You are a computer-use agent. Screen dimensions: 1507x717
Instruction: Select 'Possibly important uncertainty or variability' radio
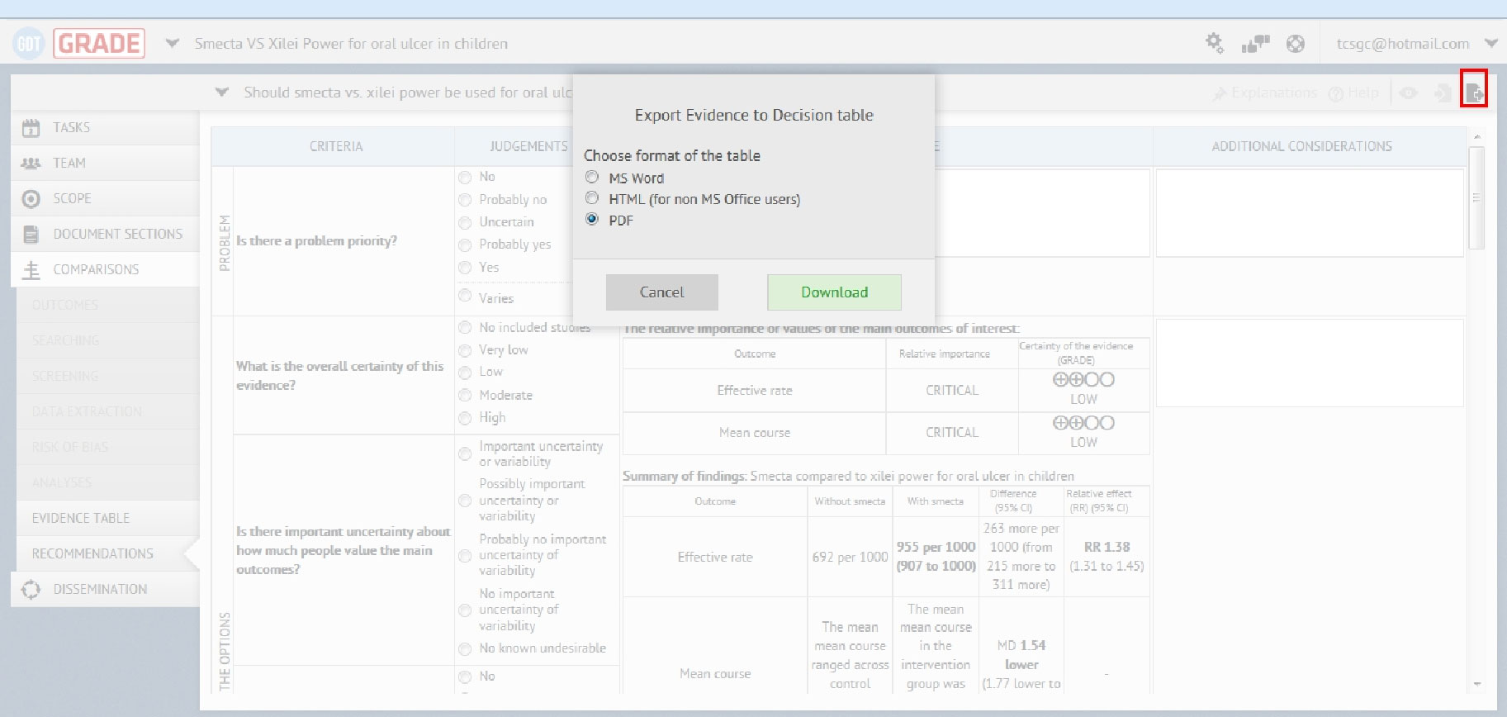[465, 501]
